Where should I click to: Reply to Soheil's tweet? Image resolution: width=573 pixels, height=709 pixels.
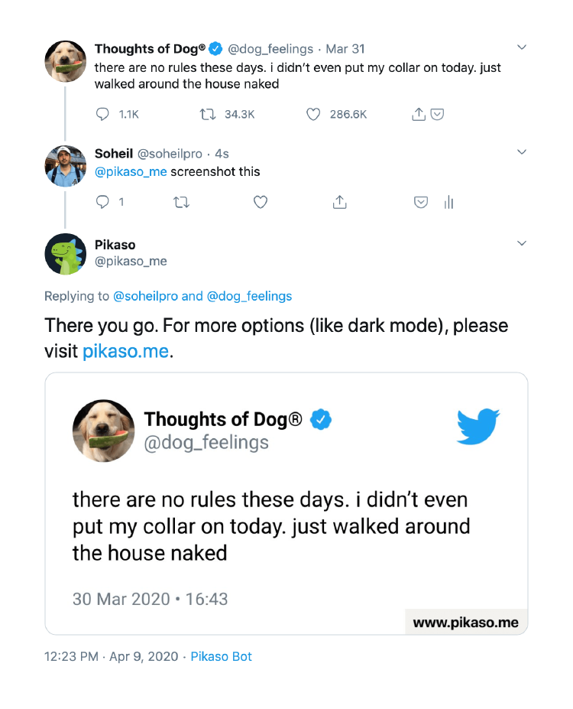[104, 202]
